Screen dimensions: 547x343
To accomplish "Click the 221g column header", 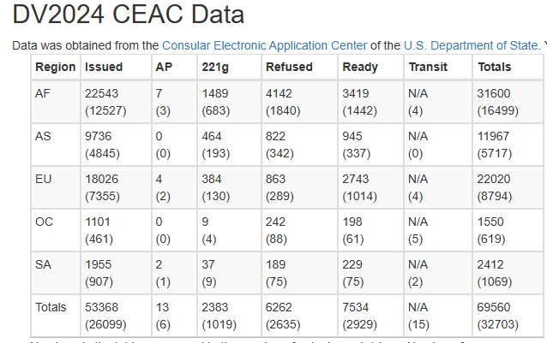I will (215, 67).
